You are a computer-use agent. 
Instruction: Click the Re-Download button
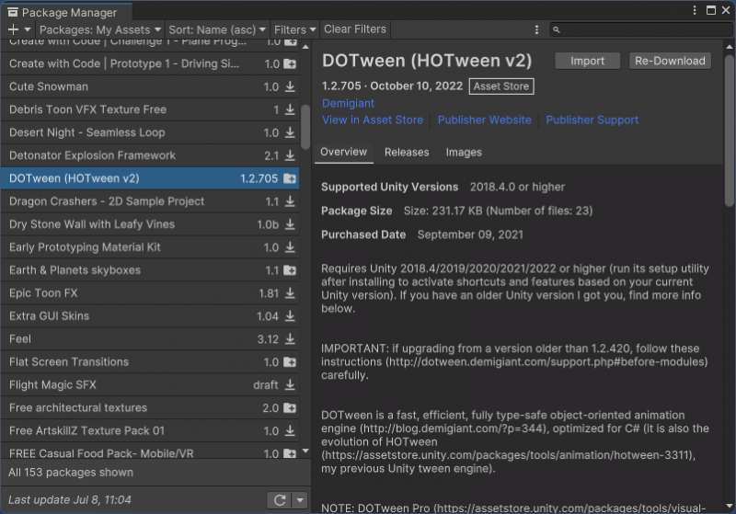[x=670, y=61]
